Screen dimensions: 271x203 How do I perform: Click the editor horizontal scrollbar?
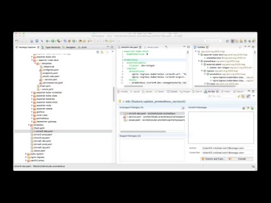pos(134,86)
